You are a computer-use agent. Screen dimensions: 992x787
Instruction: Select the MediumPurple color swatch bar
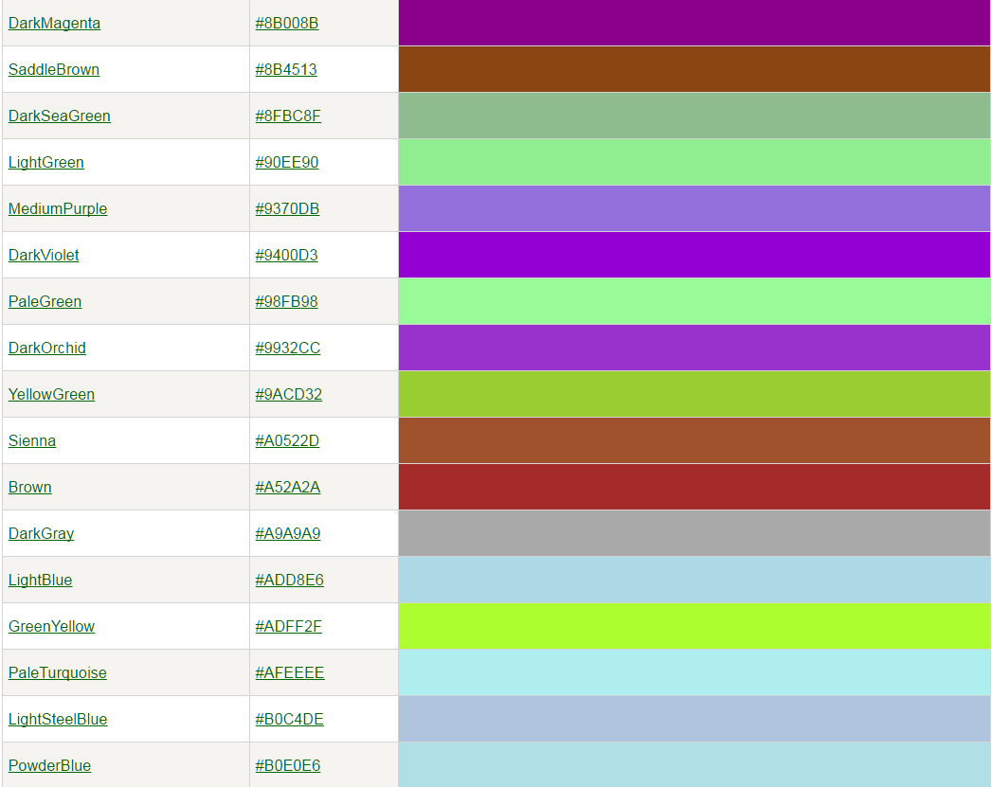coord(694,208)
